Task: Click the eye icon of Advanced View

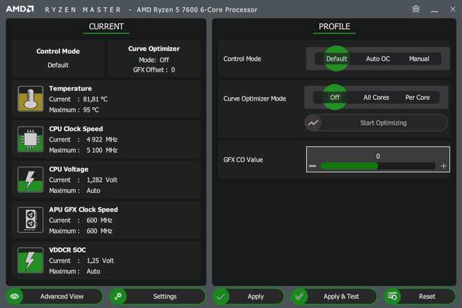Action: (x=14, y=296)
